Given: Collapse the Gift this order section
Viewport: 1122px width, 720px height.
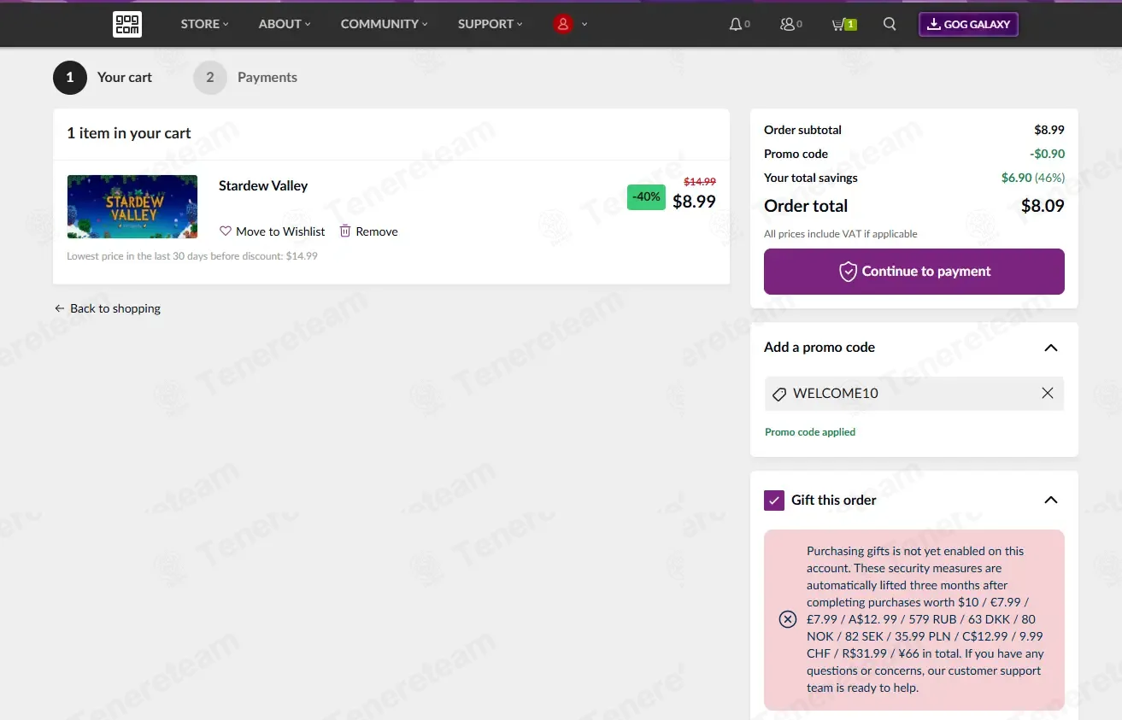Looking at the screenshot, I should pos(1051,500).
